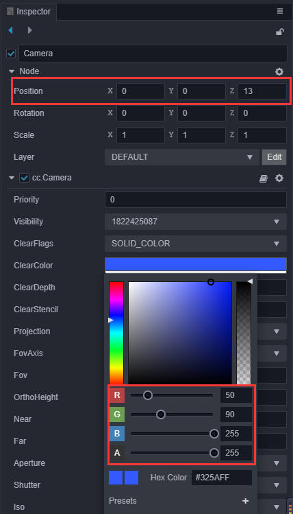This screenshot has width=293, height=514.
Task: Switch to the Inspector tab
Action: click(x=29, y=12)
